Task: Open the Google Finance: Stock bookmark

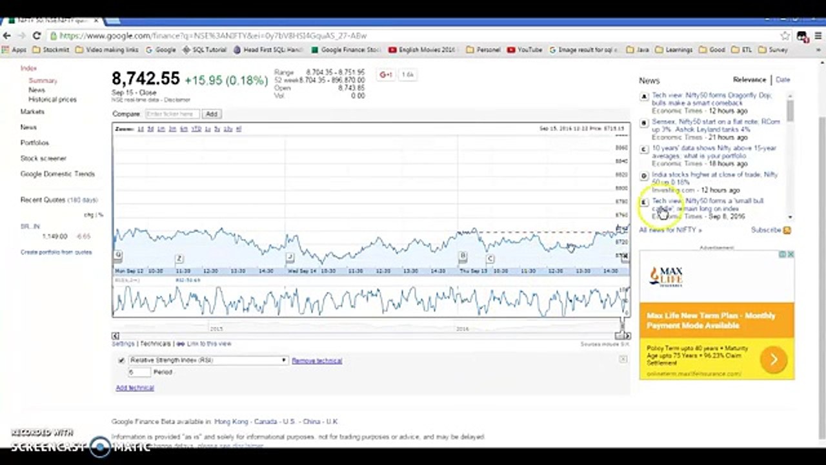Action: click(x=347, y=50)
